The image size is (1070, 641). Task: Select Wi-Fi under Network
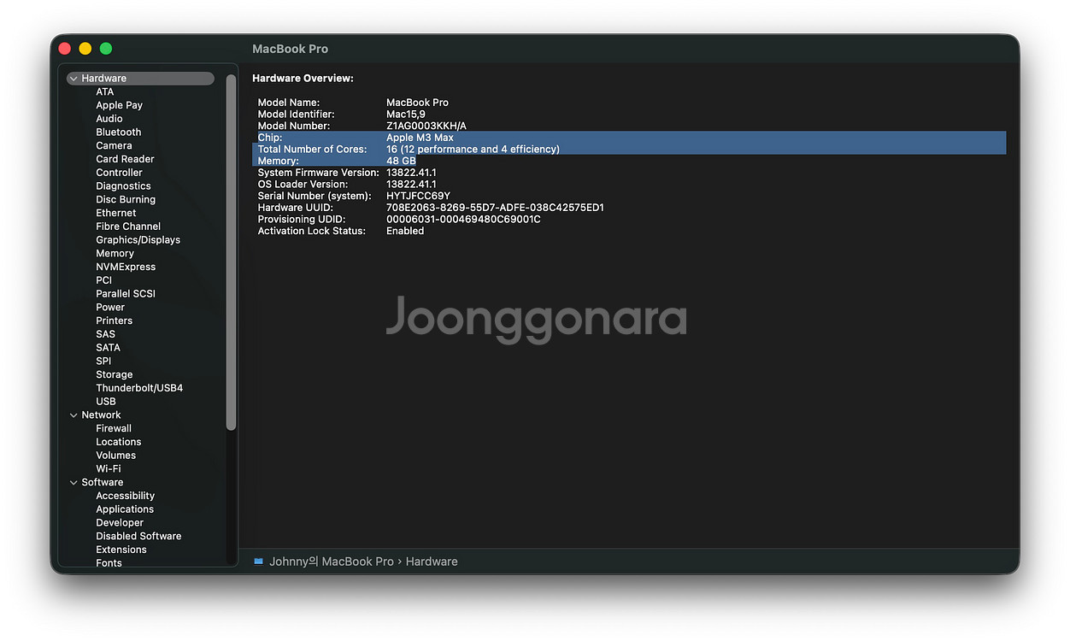coord(108,468)
